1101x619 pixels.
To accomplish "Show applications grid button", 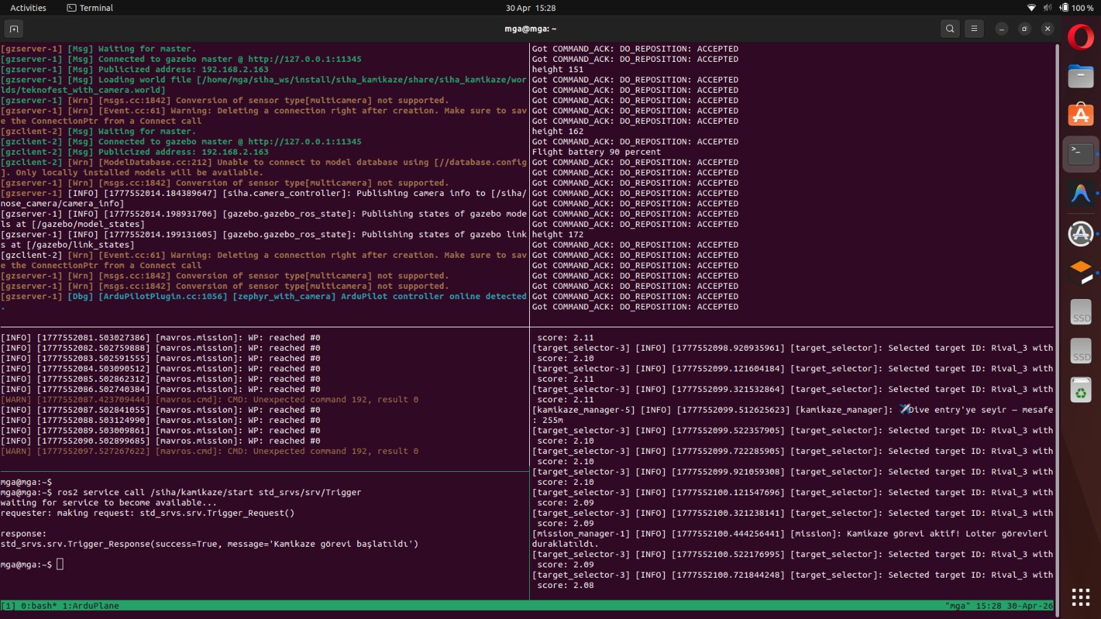I will coord(1080,597).
